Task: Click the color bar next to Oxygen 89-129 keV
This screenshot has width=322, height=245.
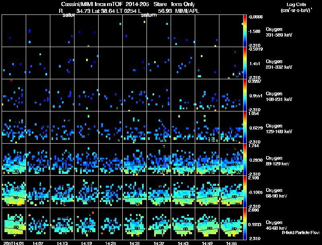Action: point(246,159)
